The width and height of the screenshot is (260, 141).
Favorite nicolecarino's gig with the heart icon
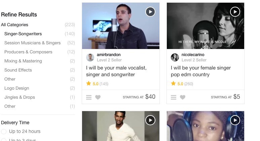coord(183,97)
